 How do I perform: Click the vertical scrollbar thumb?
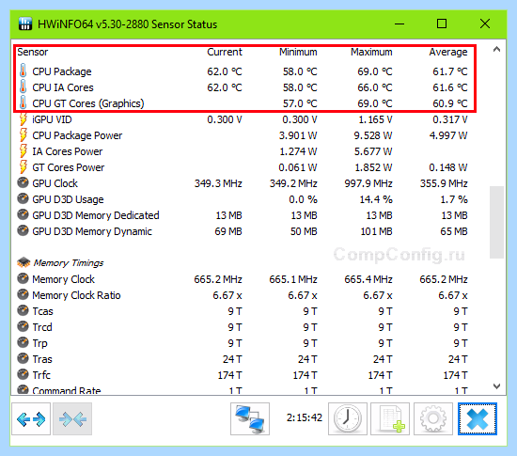pyautogui.click(x=496, y=222)
